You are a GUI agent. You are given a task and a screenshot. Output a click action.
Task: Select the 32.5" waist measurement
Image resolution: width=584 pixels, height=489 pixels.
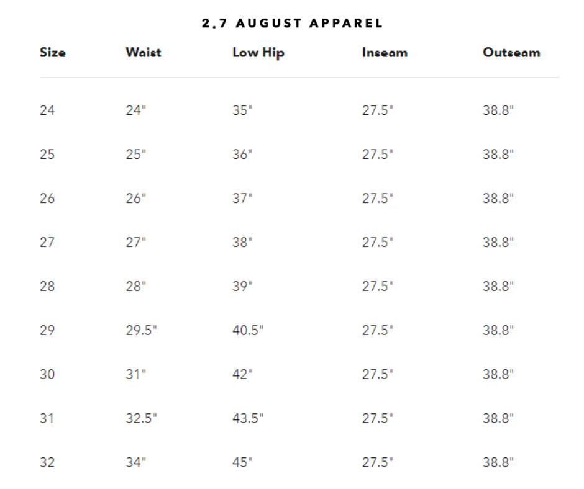click(x=141, y=418)
